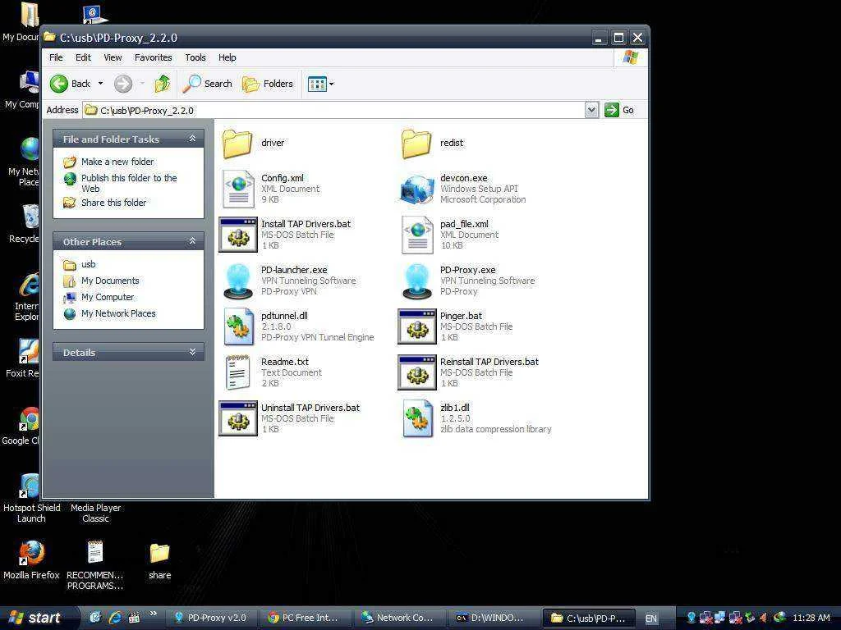Click the Make a new folder link

click(x=117, y=162)
